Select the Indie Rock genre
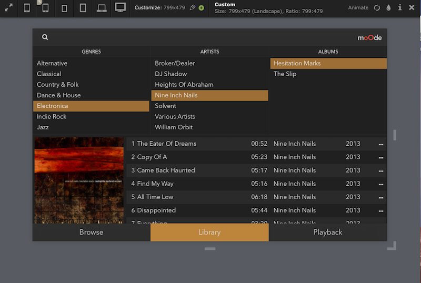 91,117
